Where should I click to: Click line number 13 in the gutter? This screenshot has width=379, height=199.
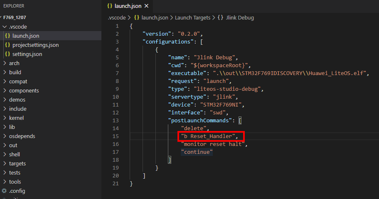(116, 120)
